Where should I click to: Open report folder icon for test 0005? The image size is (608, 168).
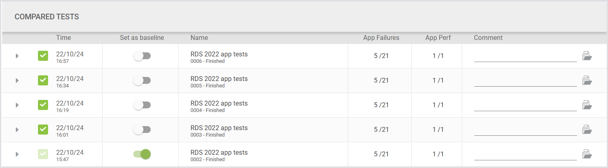click(587, 81)
